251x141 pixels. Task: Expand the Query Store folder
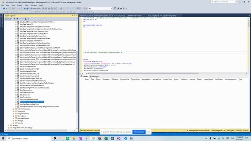[x=13, y=116]
